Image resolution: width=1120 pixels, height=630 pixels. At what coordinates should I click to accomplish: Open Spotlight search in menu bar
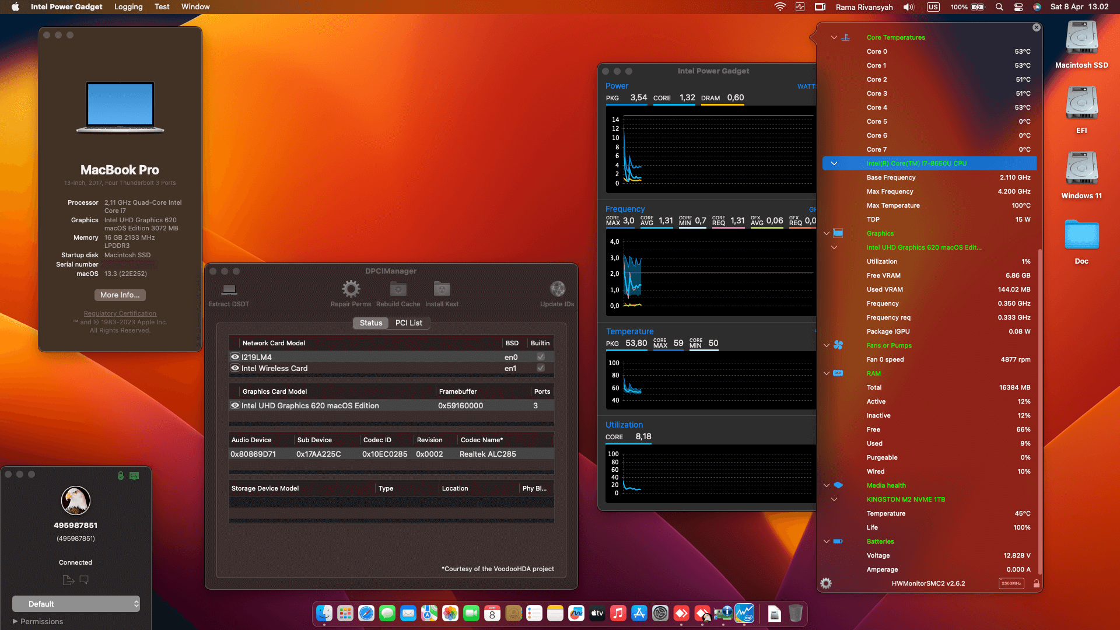click(x=999, y=7)
